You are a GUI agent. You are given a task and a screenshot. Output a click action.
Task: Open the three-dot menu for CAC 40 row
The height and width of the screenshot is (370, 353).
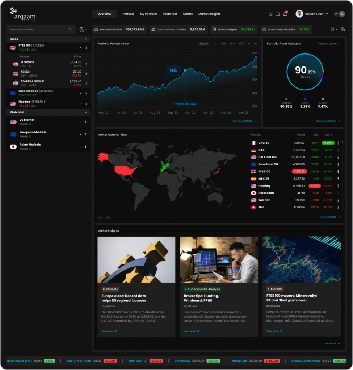338,143
